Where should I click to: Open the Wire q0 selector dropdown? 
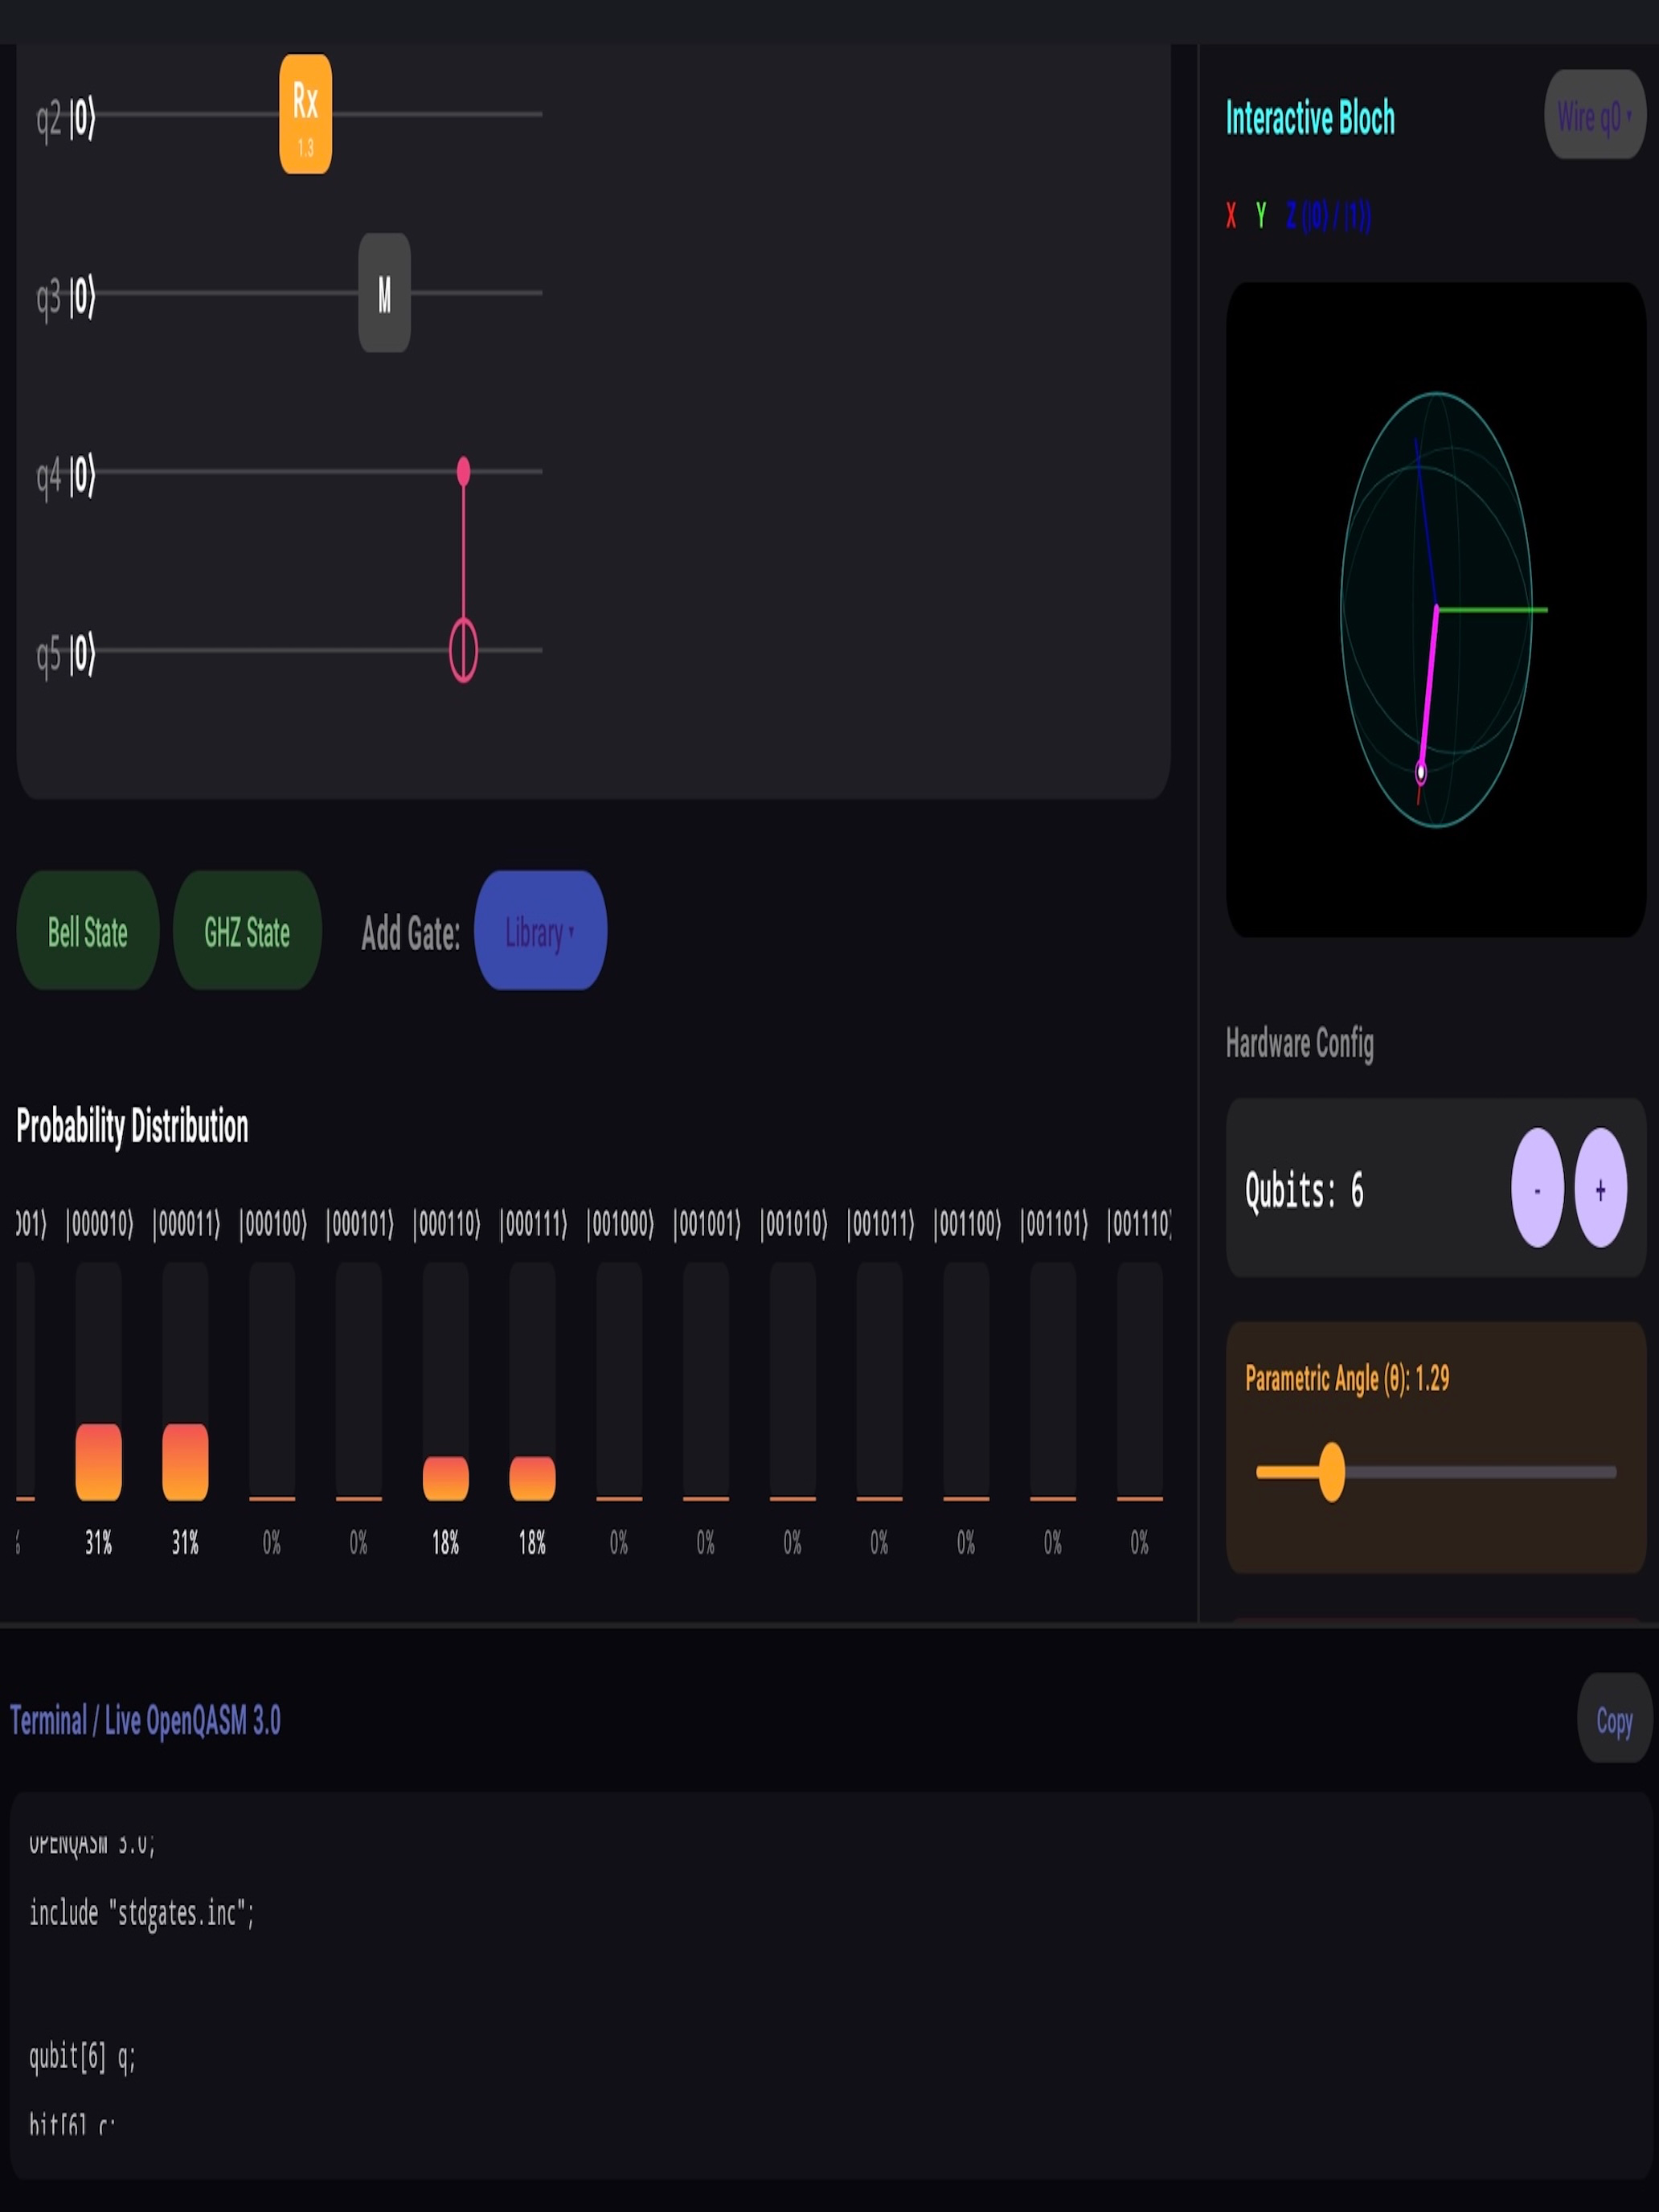click(x=1595, y=115)
